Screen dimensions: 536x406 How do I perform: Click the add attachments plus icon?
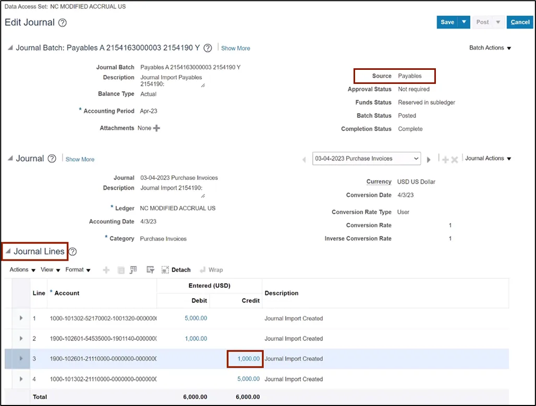[156, 128]
